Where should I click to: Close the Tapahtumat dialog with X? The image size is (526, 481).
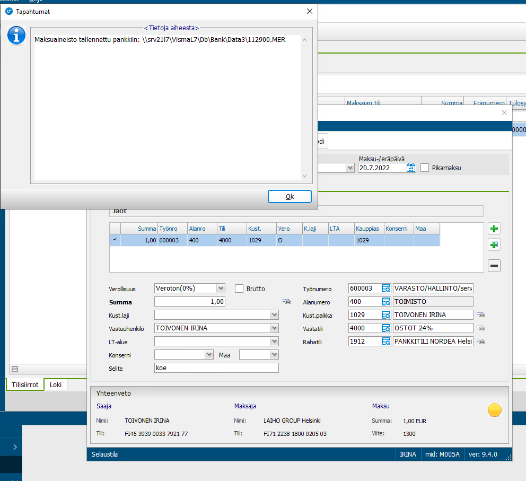coord(310,12)
